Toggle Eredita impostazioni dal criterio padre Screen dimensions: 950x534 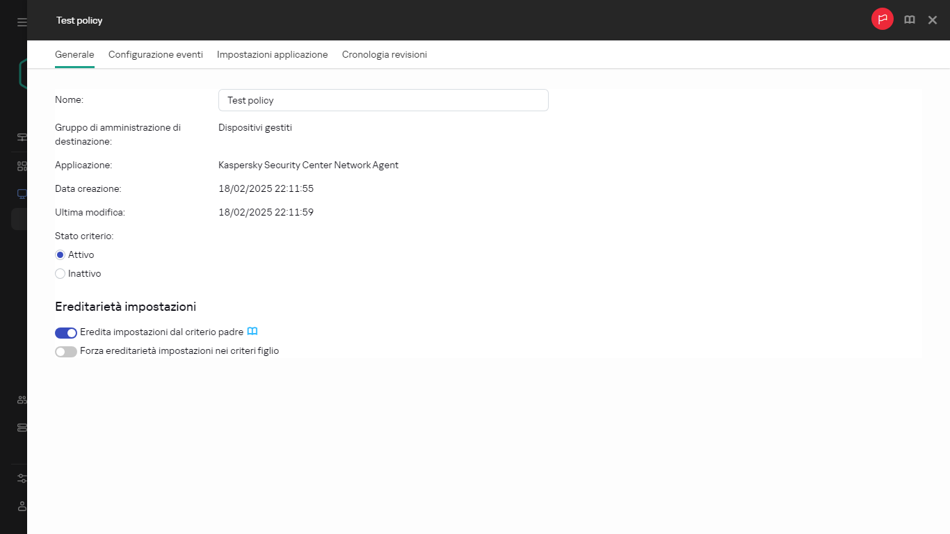66,333
